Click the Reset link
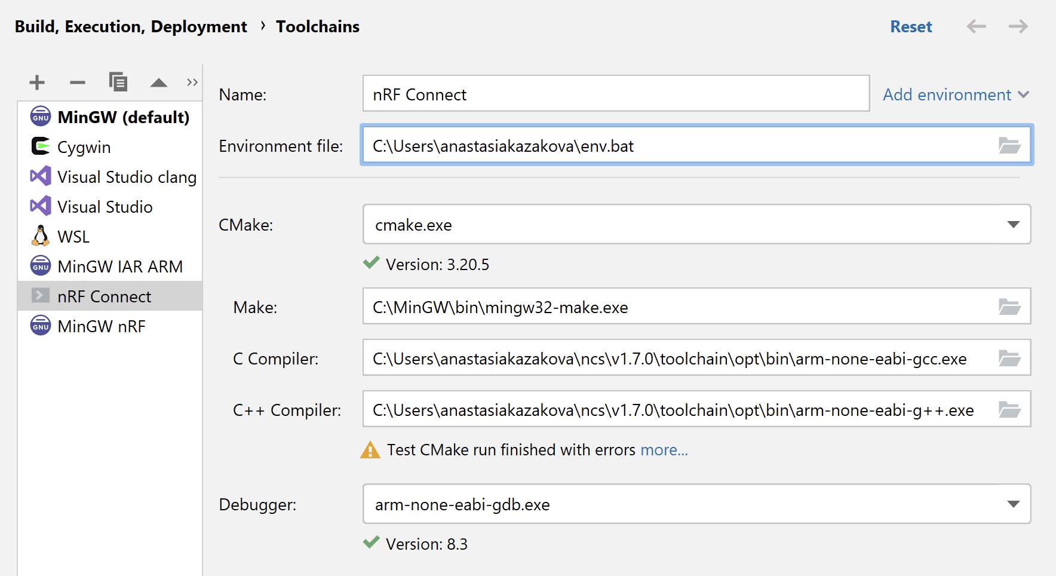 pyautogui.click(x=911, y=26)
